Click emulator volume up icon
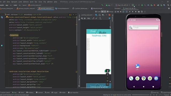Image resolution: width=171 pixels, height=96 pixels. [118, 12]
